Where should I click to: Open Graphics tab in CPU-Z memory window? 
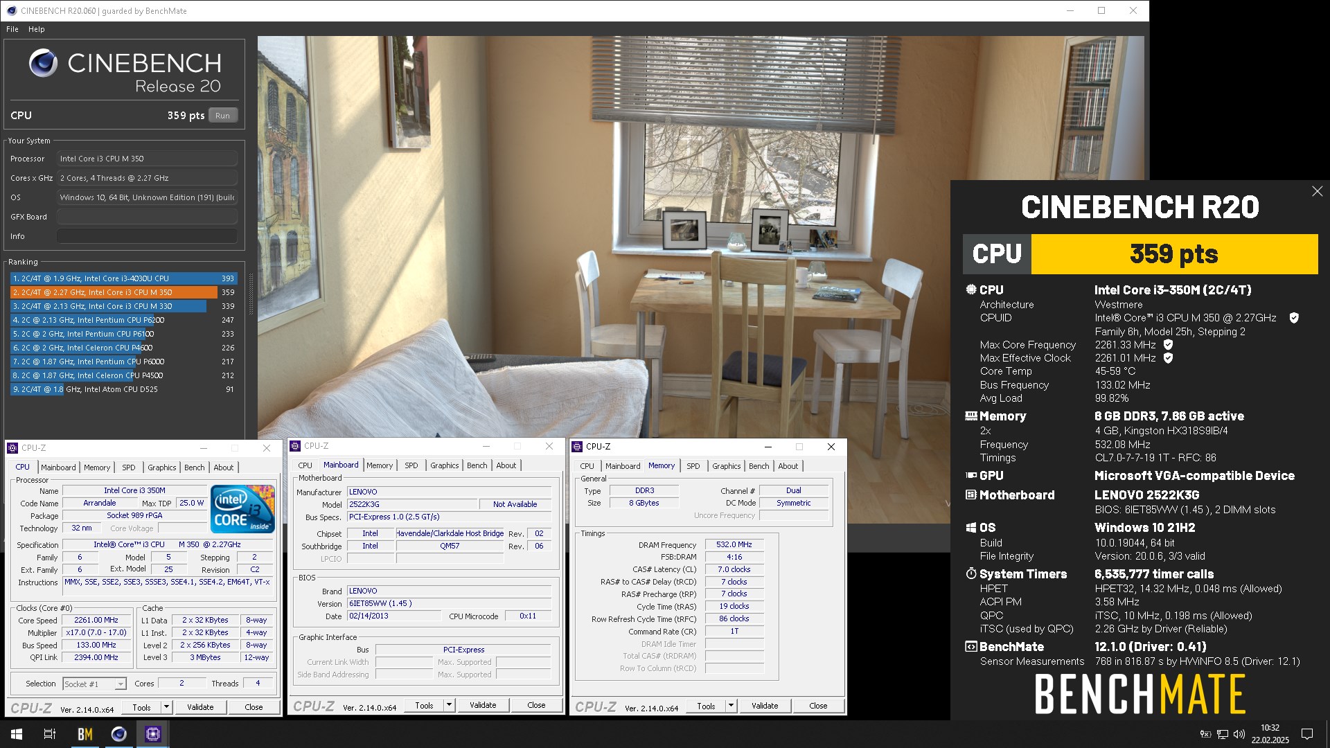726,466
